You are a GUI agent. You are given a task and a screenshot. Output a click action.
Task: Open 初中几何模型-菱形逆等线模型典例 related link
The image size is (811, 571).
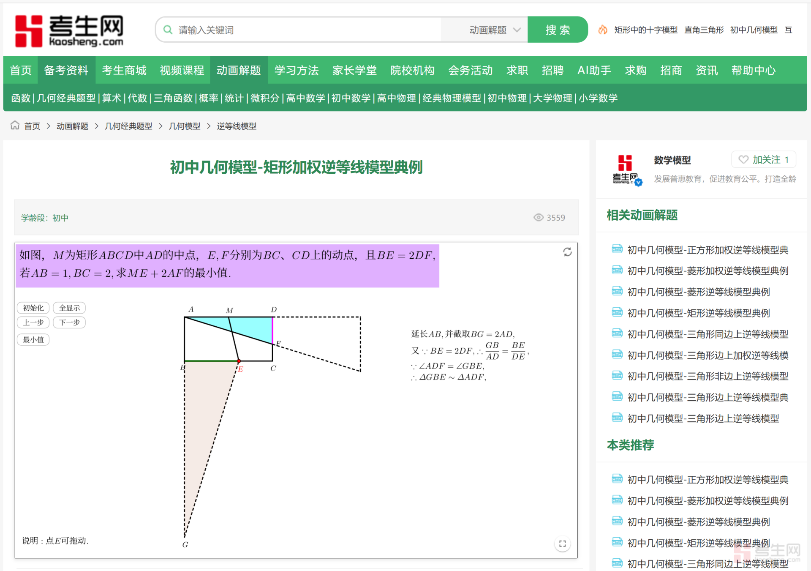pos(698,292)
